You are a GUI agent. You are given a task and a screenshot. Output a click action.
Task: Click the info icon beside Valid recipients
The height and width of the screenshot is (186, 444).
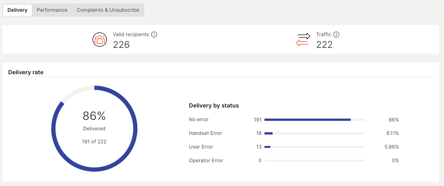[154, 35]
